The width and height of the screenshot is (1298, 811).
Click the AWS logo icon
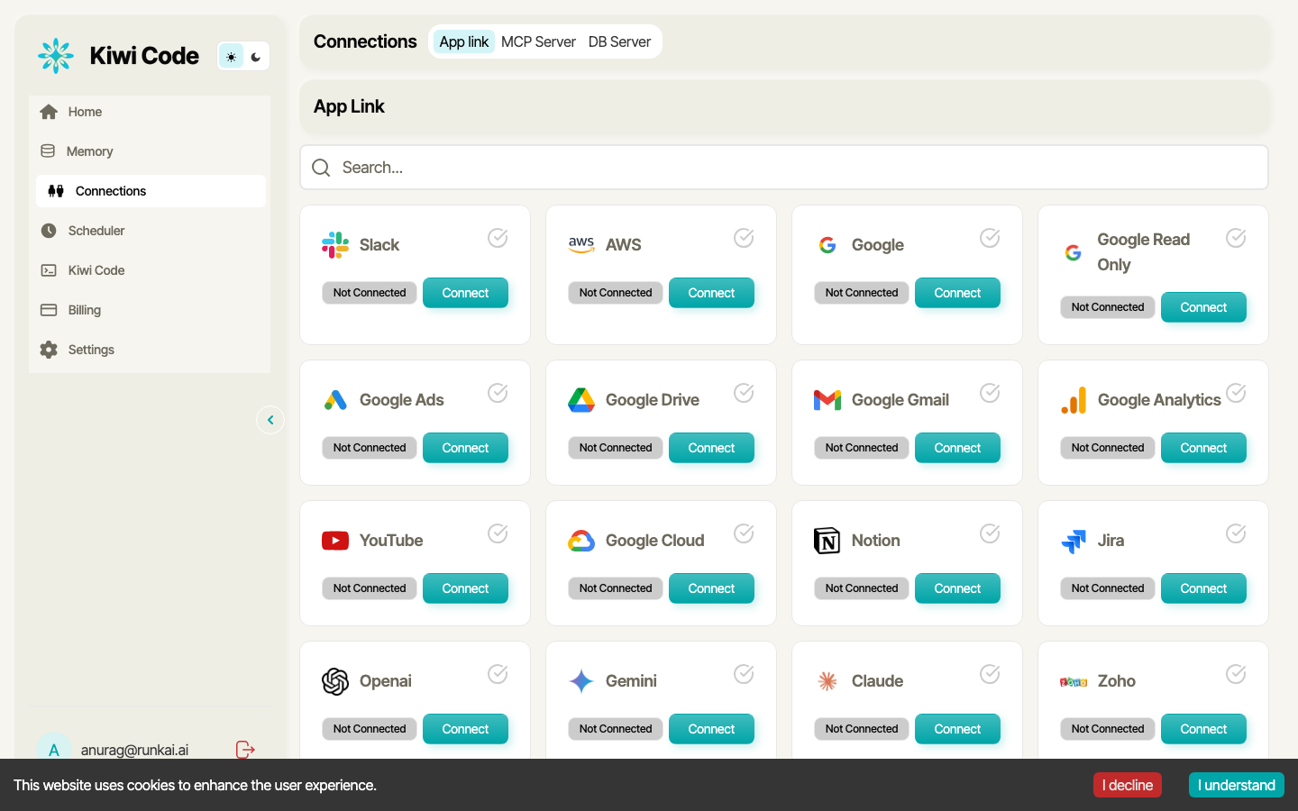click(x=581, y=245)
